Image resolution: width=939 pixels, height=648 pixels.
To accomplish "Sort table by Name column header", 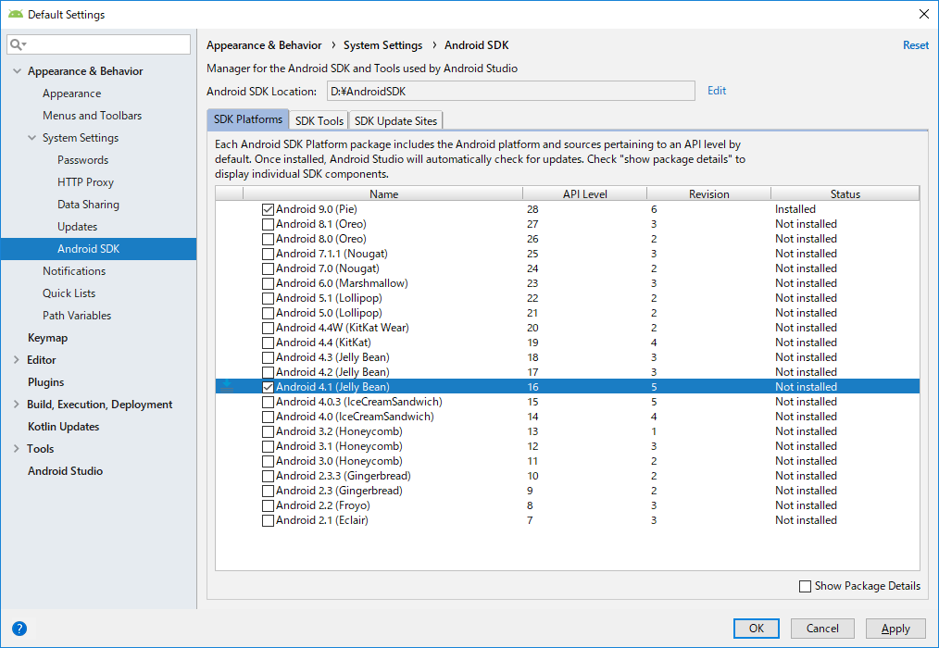I will (x=383, y=194).
